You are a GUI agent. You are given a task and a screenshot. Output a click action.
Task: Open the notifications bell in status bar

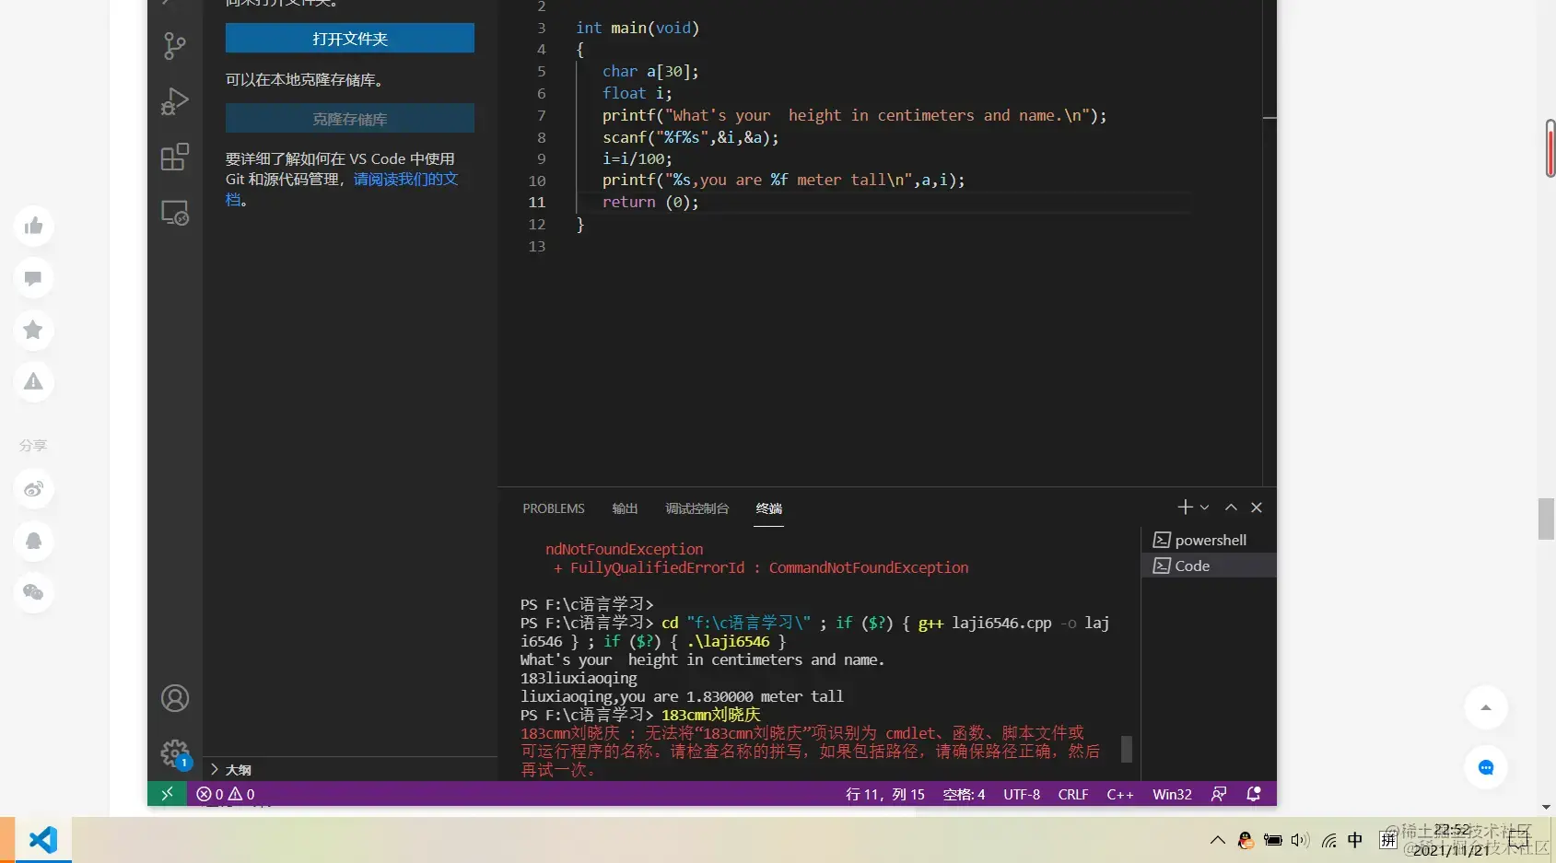(1253, 794)
